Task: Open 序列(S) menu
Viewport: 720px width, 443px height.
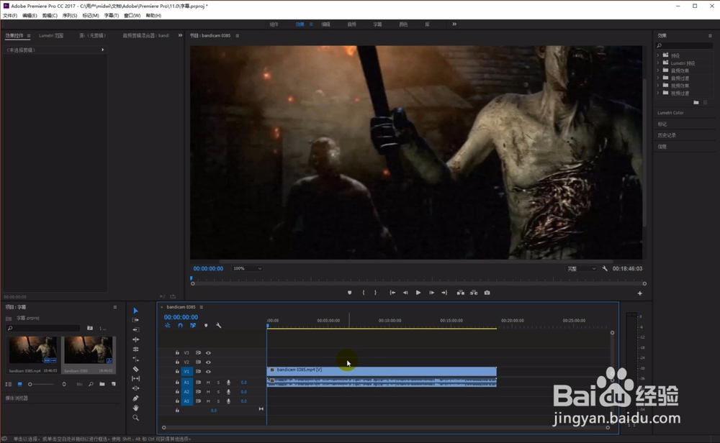Action: (x=70, y=16)
